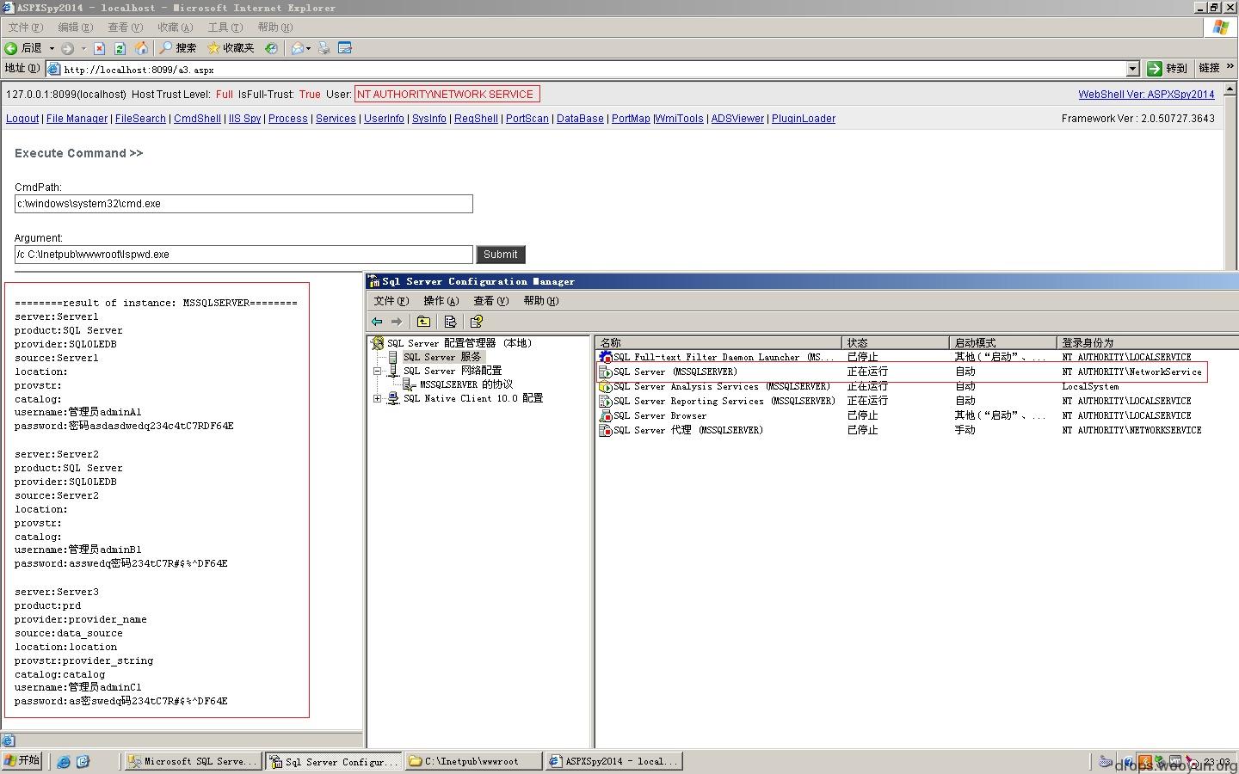Expand SQL Native Client 10.0 configuration node
The image size is (1239, 774).
coord(377,398)
